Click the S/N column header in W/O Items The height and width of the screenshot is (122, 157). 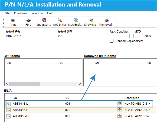click(x=61, y=63)
